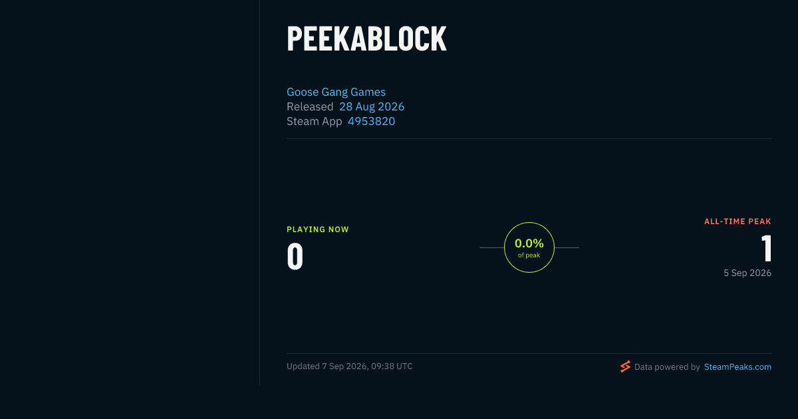Image resolution: width=798 pixels, height=419 pixels.
Task: Click the line left of peak circle
Action: tap(491, 247)
